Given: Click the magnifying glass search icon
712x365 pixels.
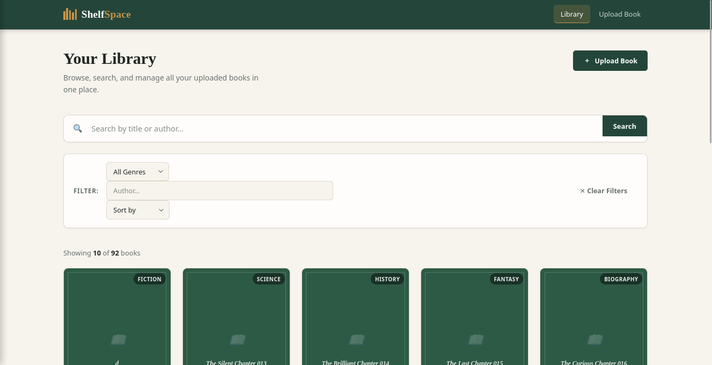Looking at the screenshot, I should tap(78, 128).
